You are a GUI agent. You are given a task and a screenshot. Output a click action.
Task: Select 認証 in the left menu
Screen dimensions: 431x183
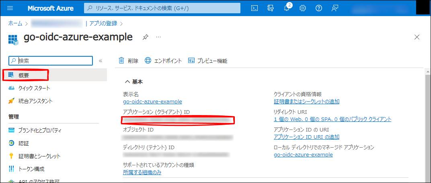point(23,143)
